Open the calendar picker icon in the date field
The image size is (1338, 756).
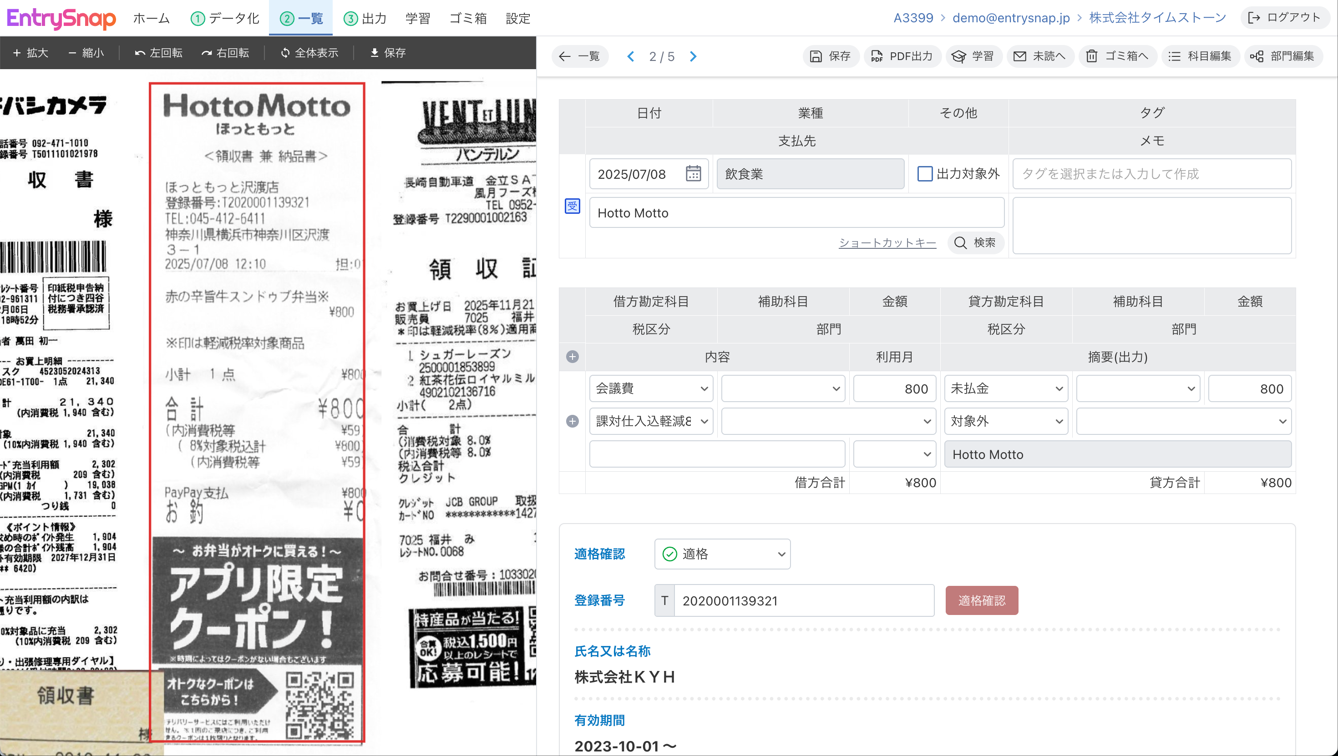pos(694,173)
